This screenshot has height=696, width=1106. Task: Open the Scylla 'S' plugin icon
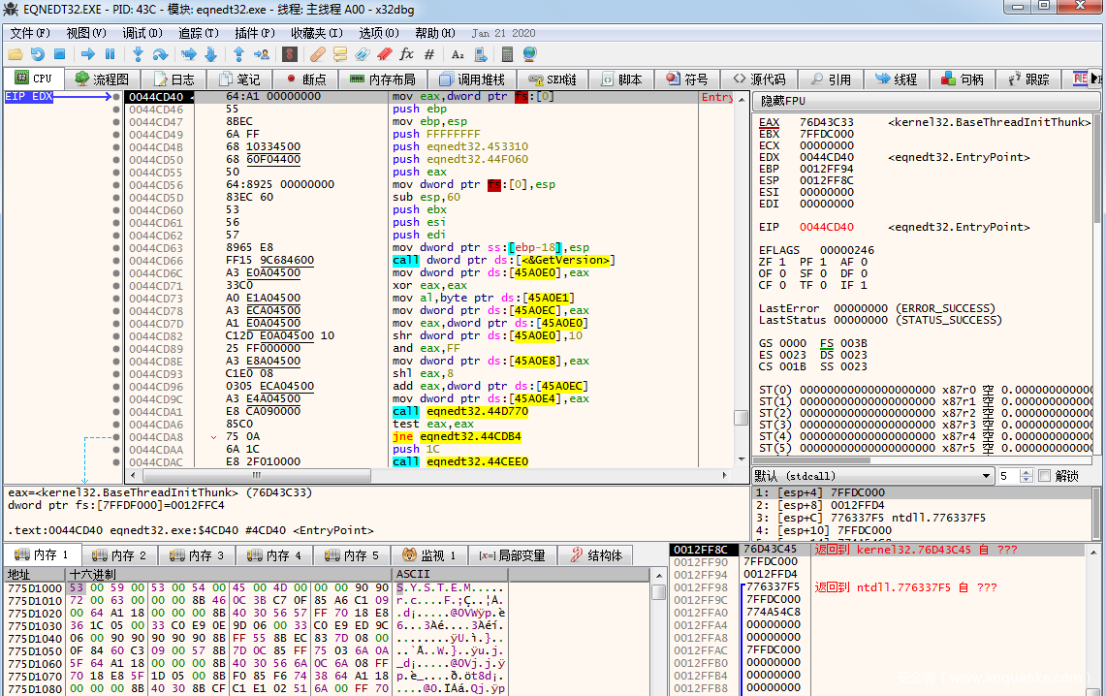coord(289,54)
